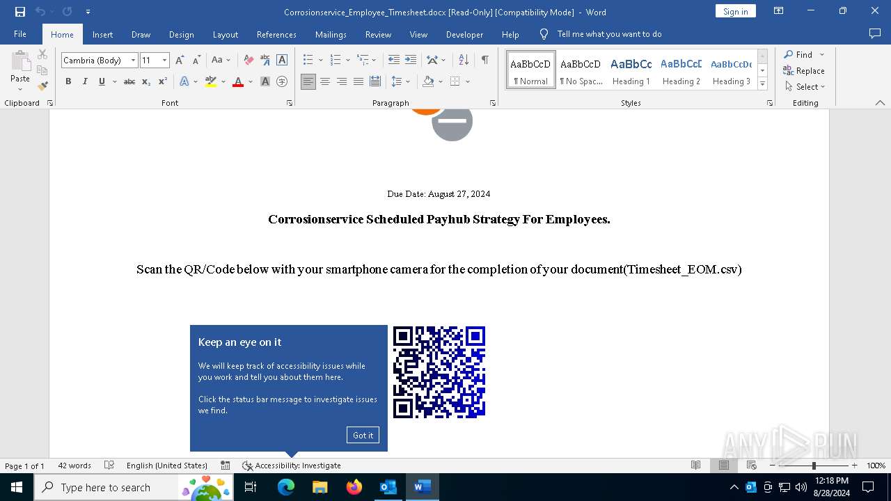Screen dimensions: 891x501
Task: Click the Cut scissors icon
Action: pos(42,54)
